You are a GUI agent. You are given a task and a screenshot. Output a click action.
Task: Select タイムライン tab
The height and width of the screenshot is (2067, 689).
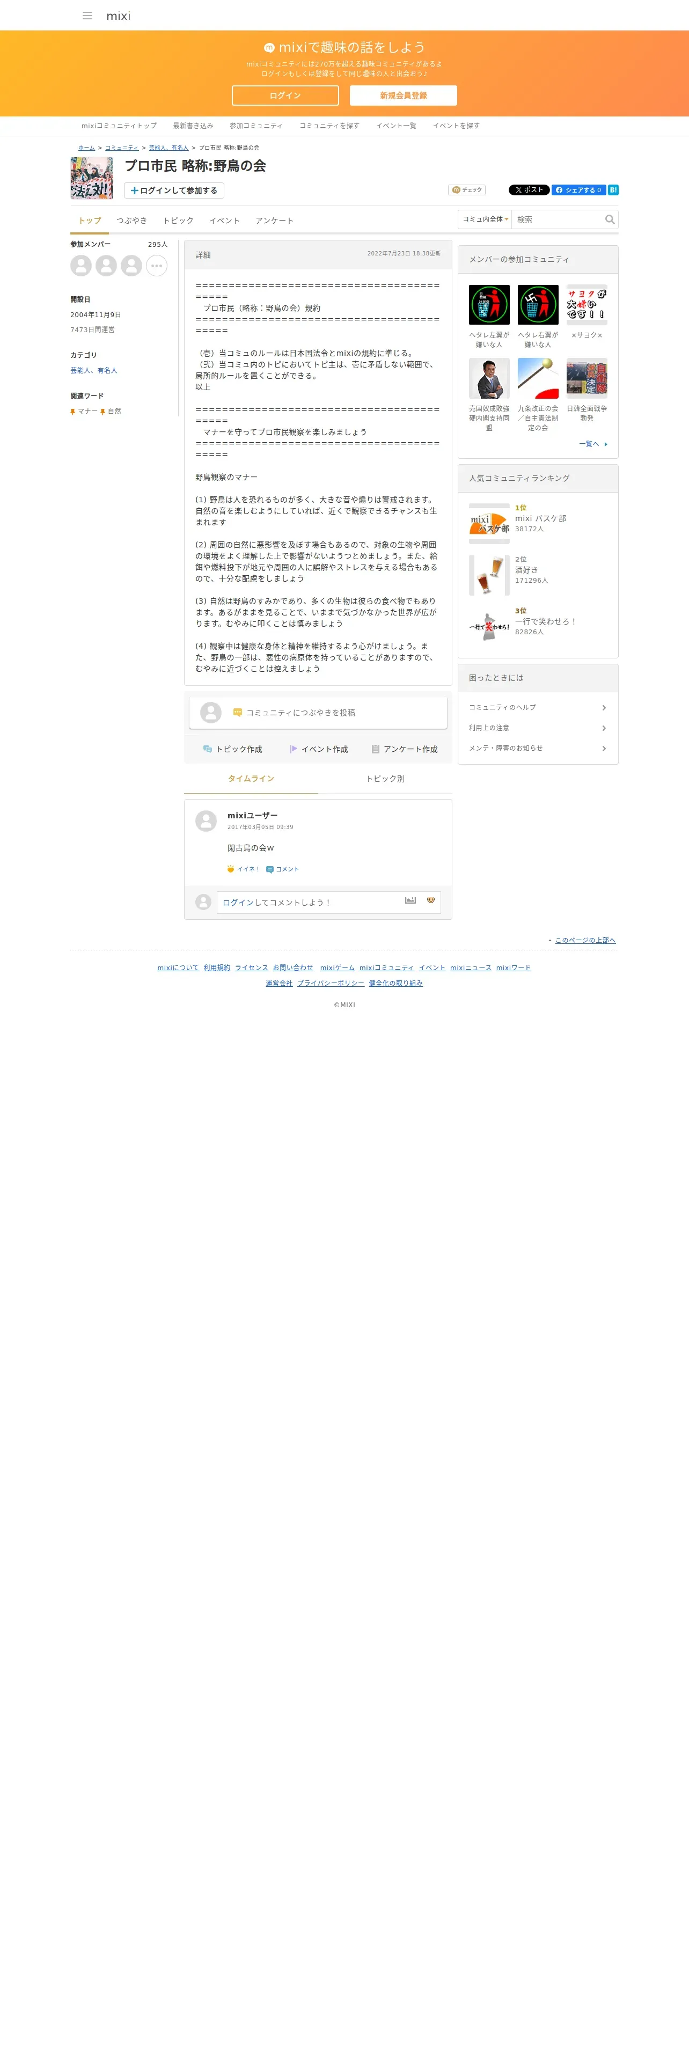[x=251, y=779]
